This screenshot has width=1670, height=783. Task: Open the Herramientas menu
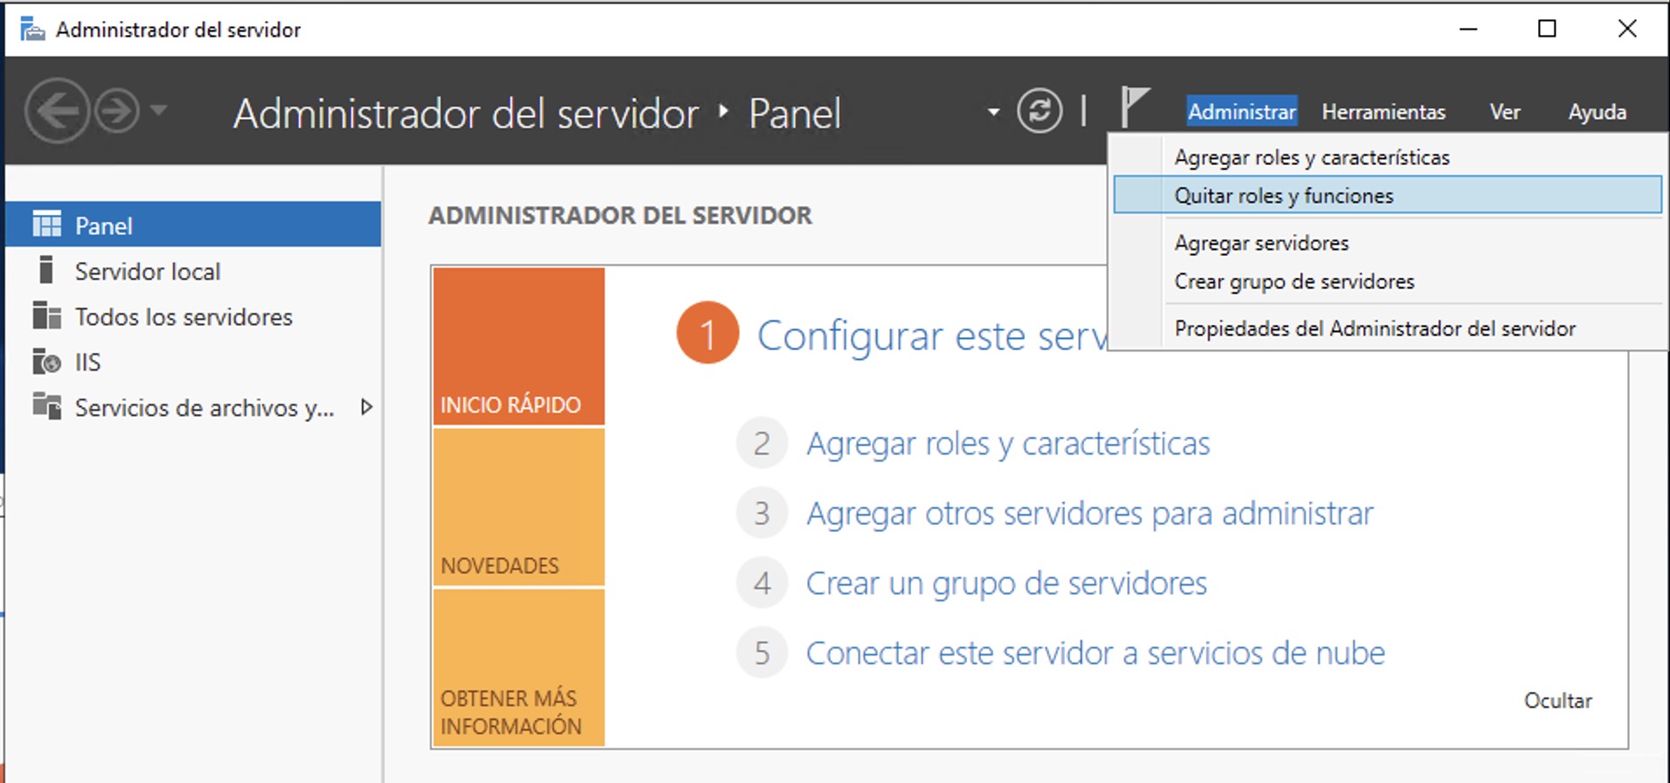1383,112
